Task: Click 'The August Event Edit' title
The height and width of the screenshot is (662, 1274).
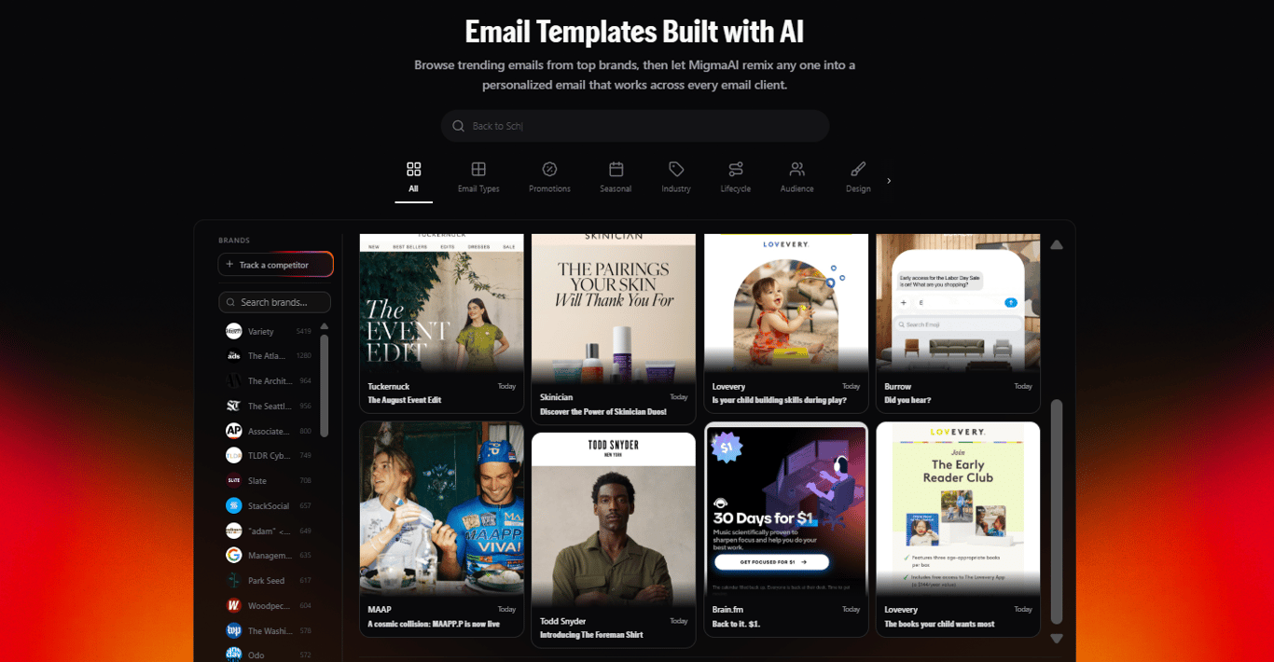Action: point(405,400)
